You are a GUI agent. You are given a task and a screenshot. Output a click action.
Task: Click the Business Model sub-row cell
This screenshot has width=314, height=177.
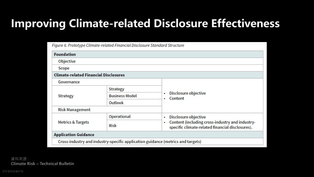[x=123, y=96]
